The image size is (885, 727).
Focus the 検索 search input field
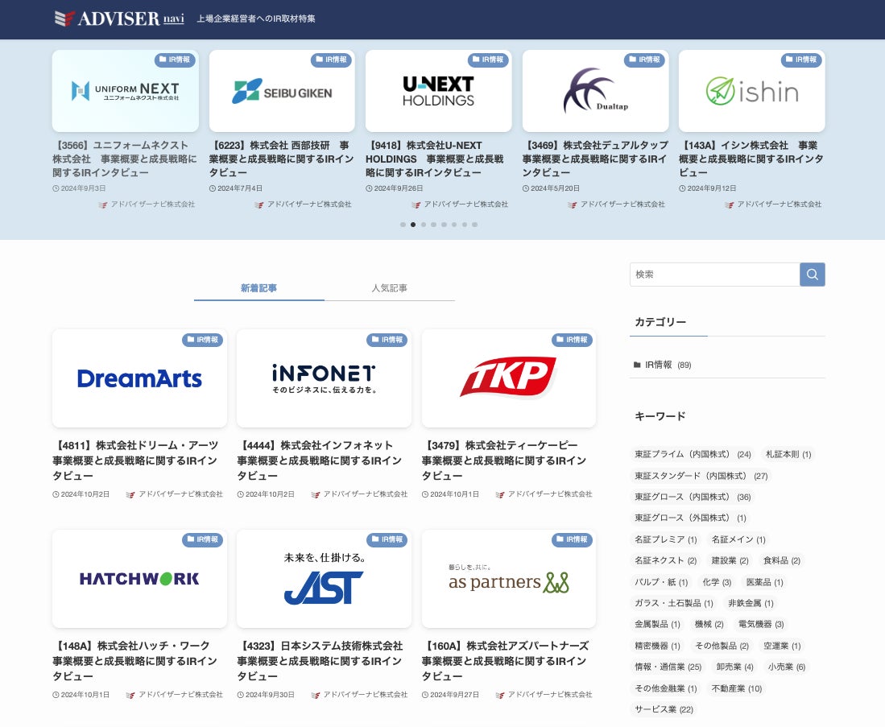pyautogui.click(x=714, y=275)
